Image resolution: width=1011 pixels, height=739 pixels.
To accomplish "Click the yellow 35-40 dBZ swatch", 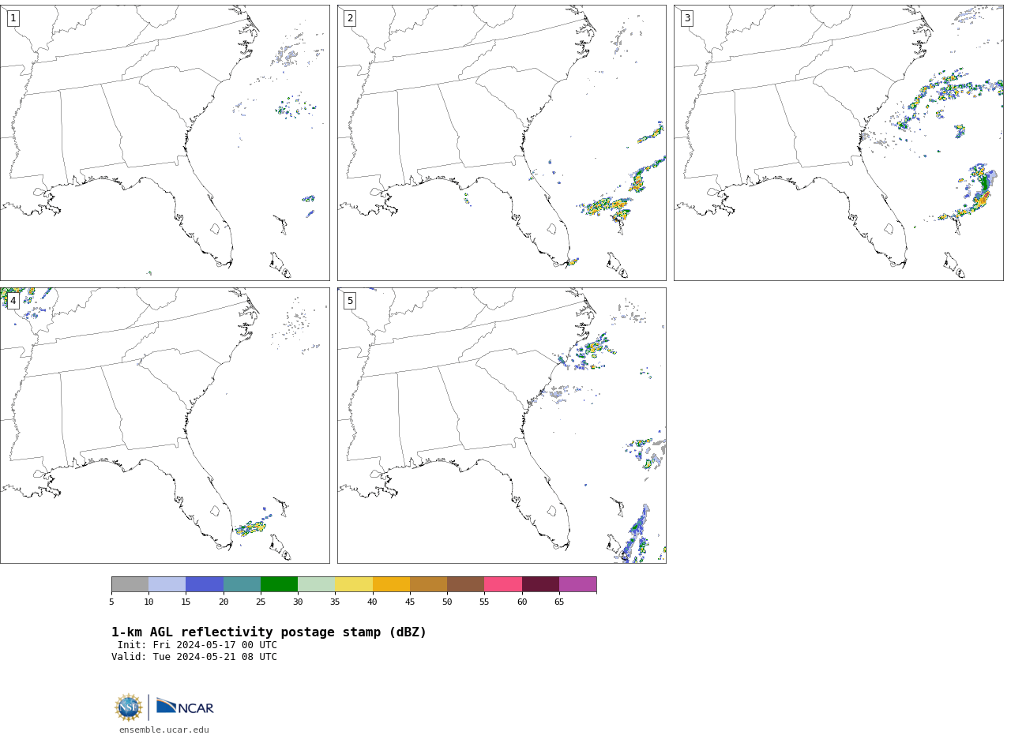I will [354, 584].
